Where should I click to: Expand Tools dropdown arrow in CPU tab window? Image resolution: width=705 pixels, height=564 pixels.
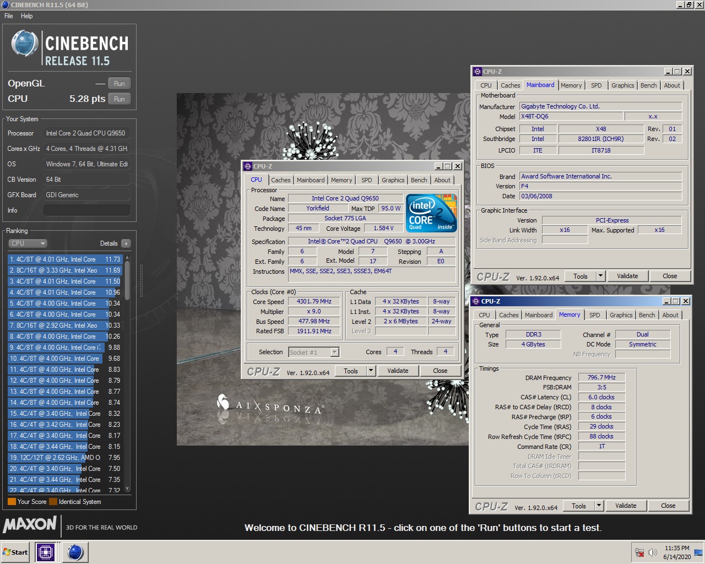[x=371, y=371]
